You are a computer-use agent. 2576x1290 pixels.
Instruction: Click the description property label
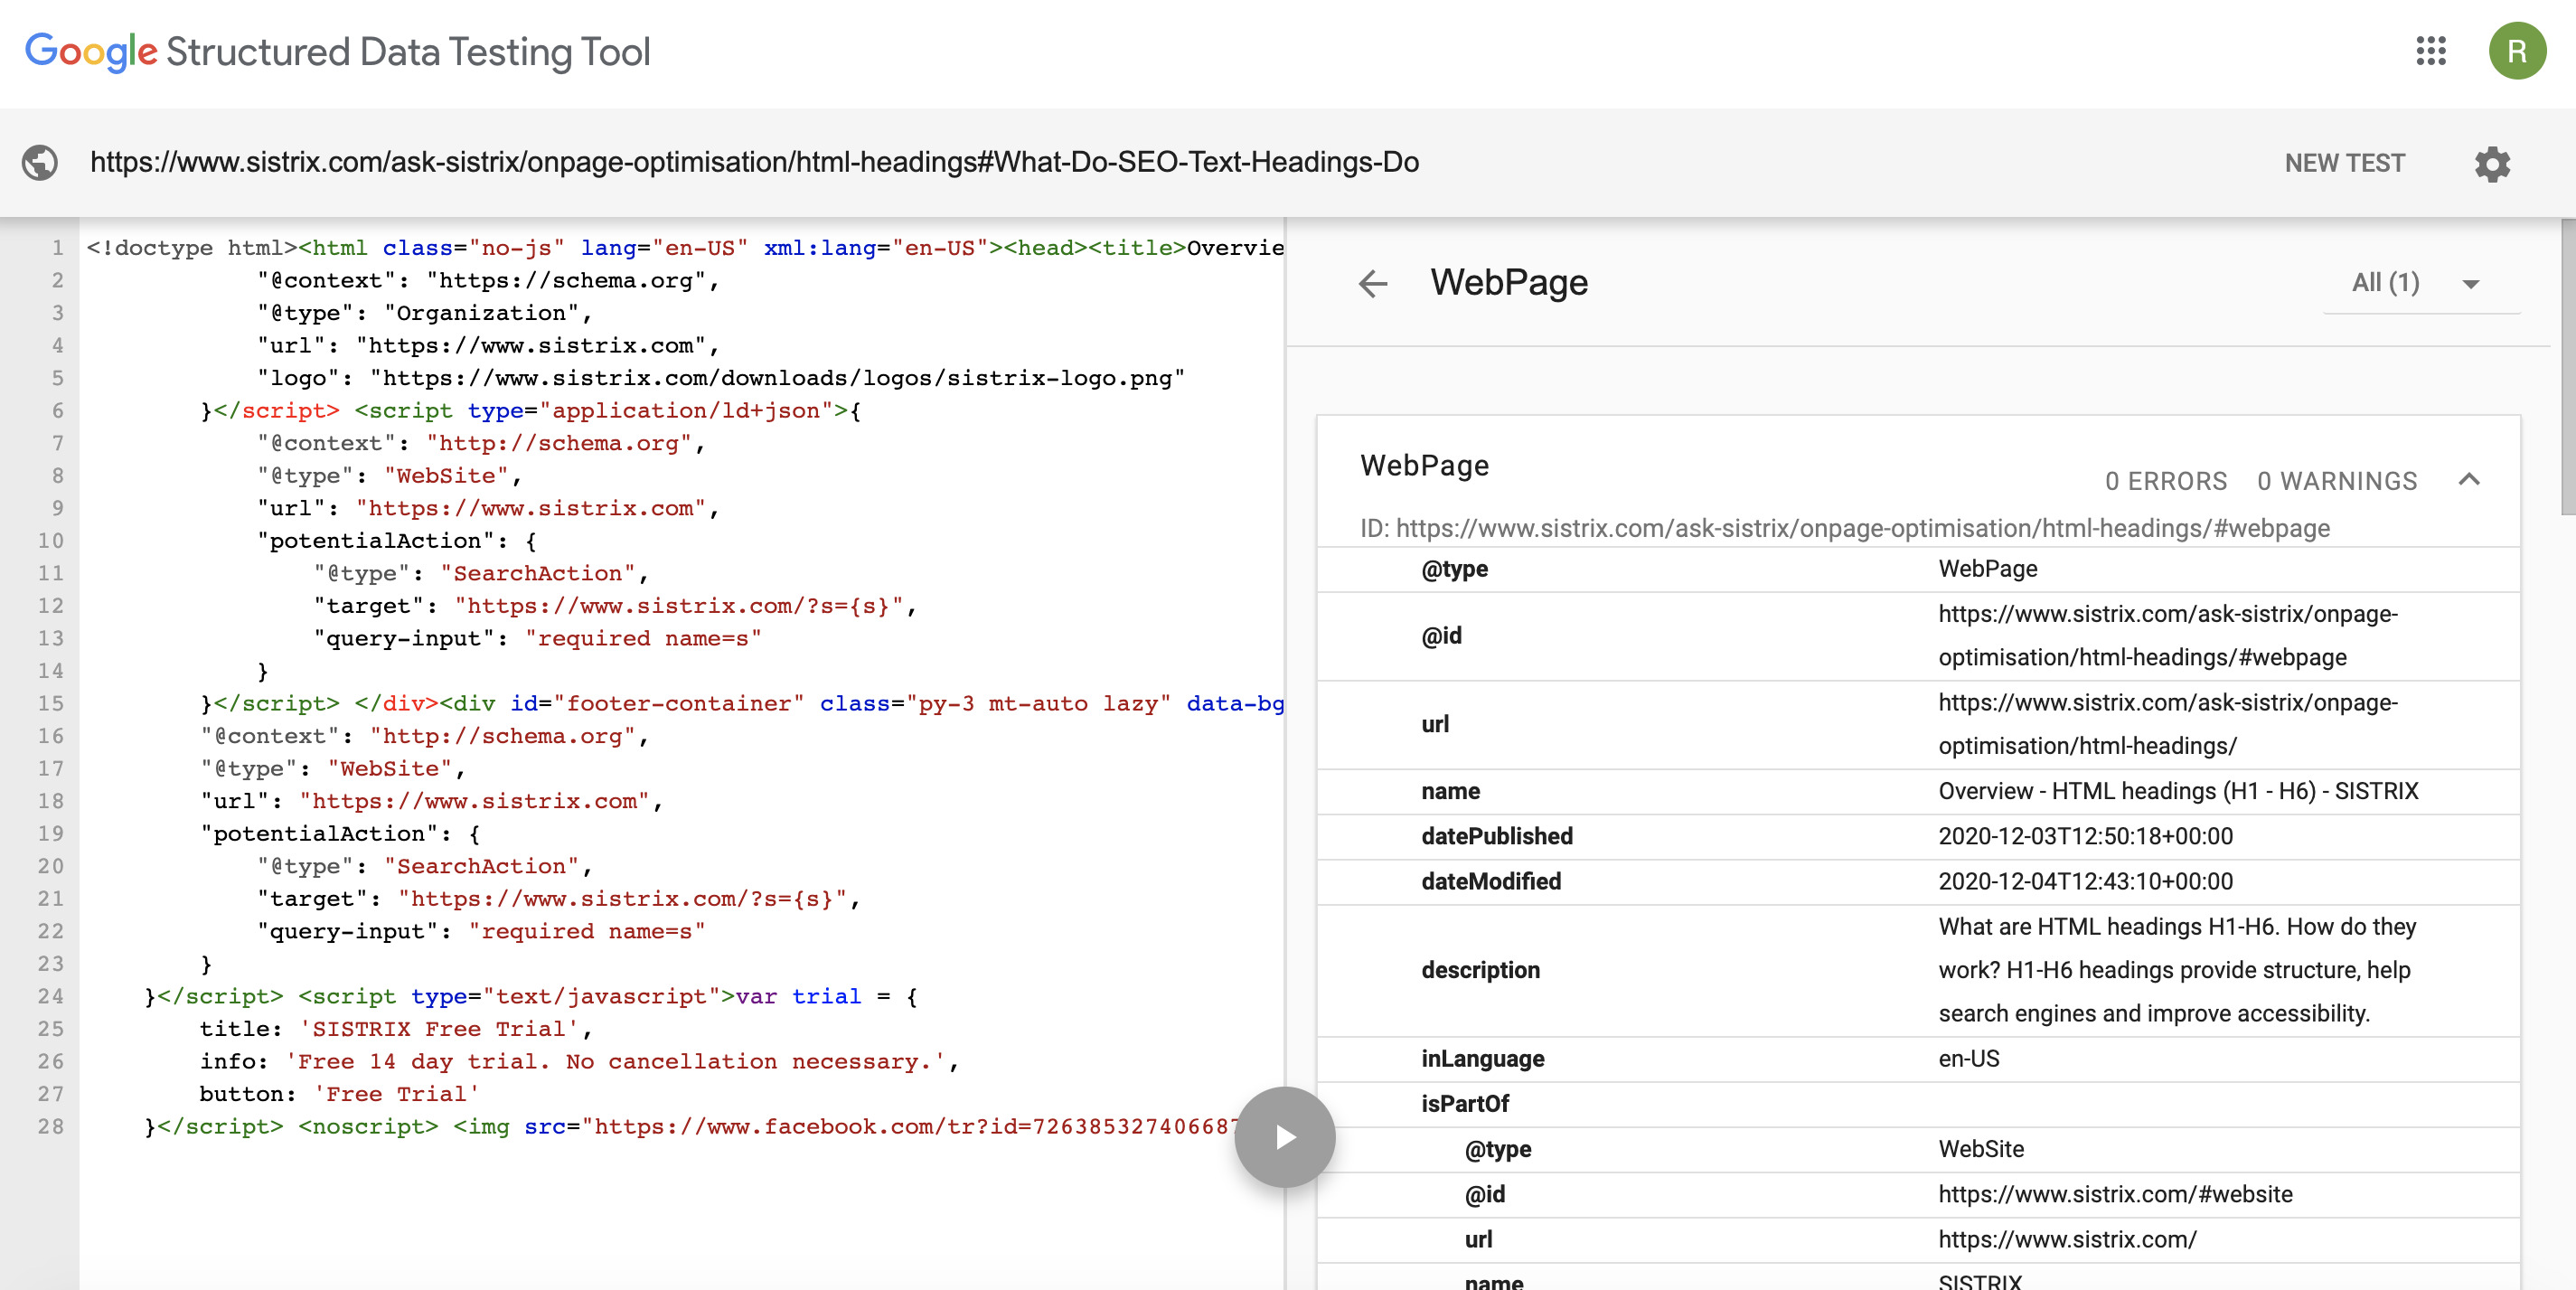[1480, 970]
